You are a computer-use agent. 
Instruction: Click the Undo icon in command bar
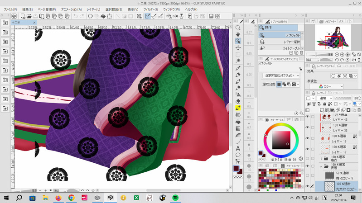pyautogui.click(x=75, y=16)
